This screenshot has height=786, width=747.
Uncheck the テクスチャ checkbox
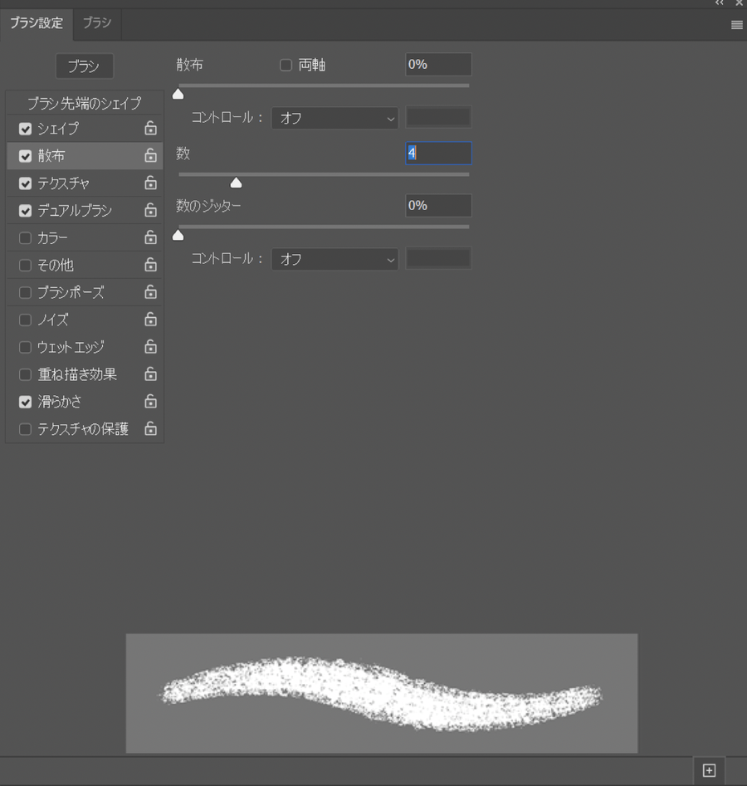tap(25, 183)
